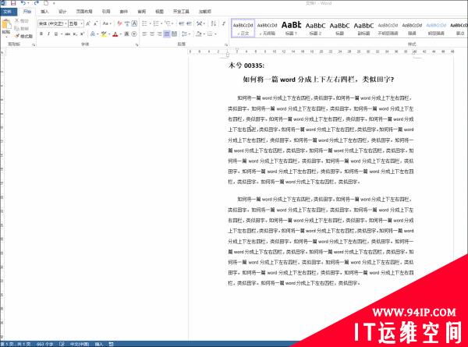Cut the selection (剪切)
The image size is (468, 347).
point(22,20)
